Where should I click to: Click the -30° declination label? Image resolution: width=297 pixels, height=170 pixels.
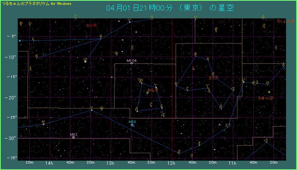pos(11,138)
